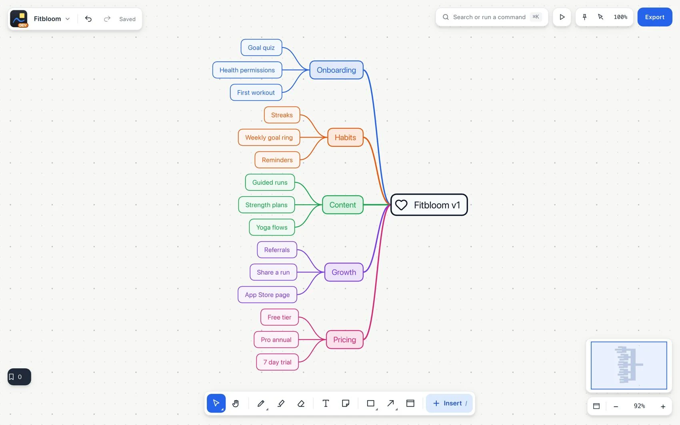Click the Export button
Image resolution: width=680 pixels, height=425 pixels.
click(655, 17)
